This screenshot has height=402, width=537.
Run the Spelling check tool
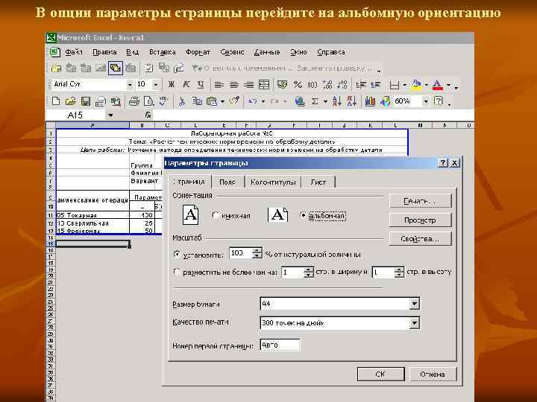pos(163,101)
